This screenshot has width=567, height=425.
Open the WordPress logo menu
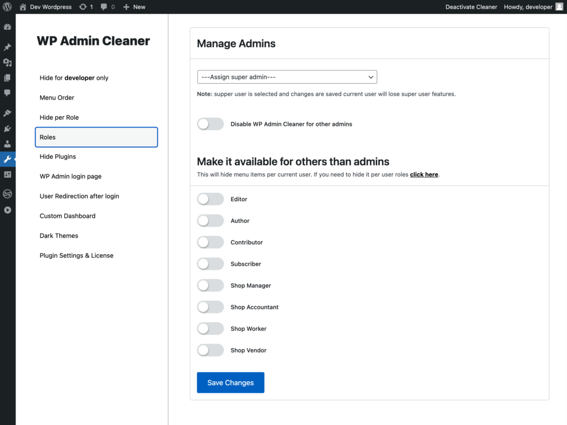[x=7, y=7]
